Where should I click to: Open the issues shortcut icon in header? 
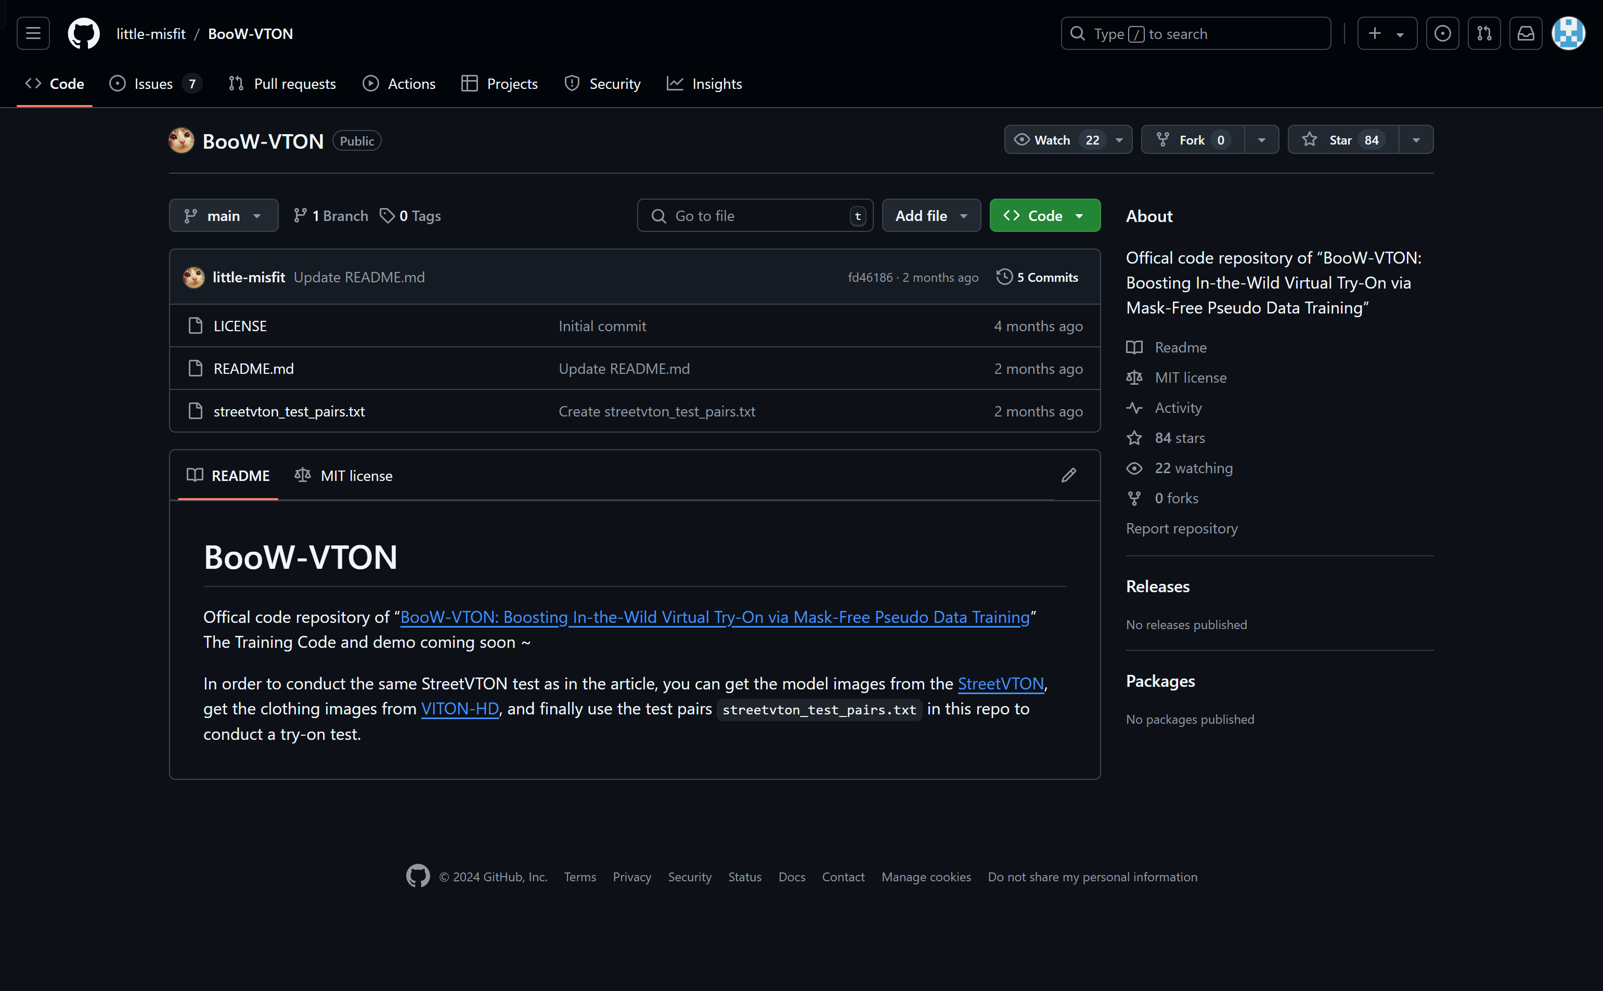(x=1442, y=33)
